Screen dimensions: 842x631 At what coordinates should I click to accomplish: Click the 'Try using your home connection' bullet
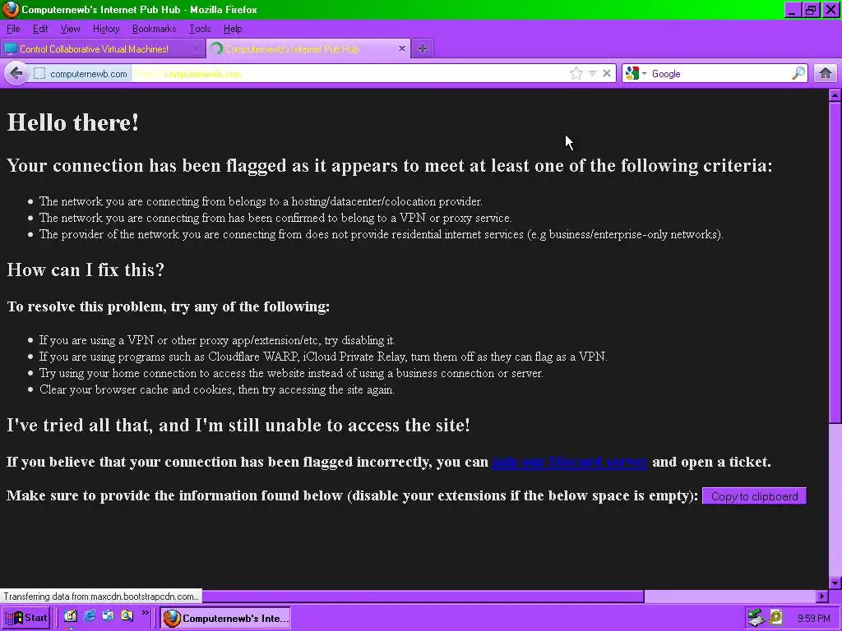coord(291,373)
